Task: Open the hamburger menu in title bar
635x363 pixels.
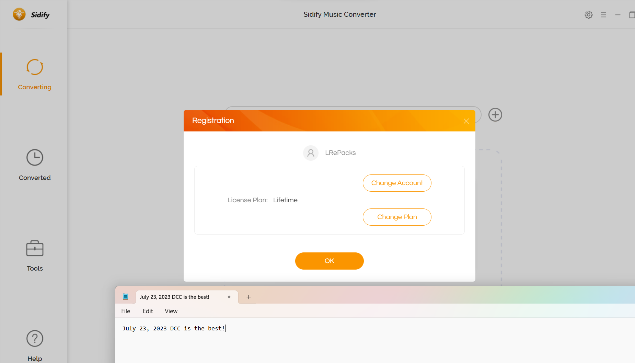Action: (603, 15)
